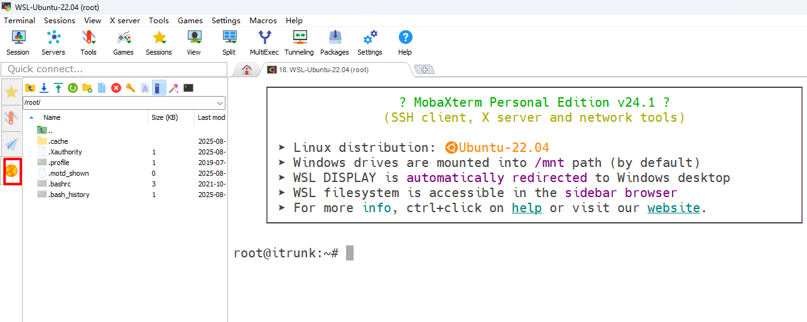The width and height of the screenshot is (807, 322).
Task: Go to parent folder icon in file browser toolbar
Action: 30,88
